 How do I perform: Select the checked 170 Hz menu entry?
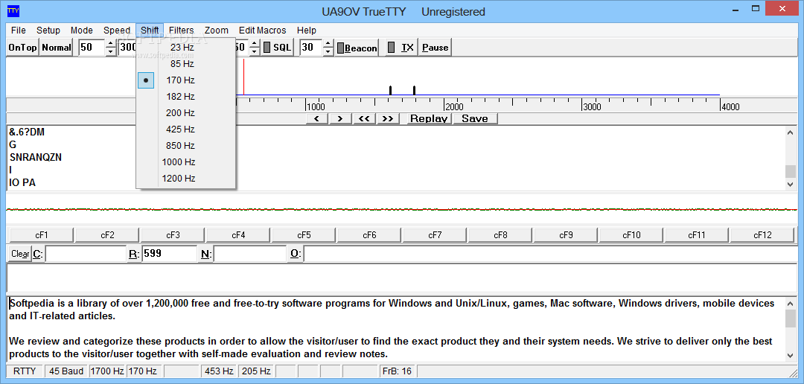185,80
